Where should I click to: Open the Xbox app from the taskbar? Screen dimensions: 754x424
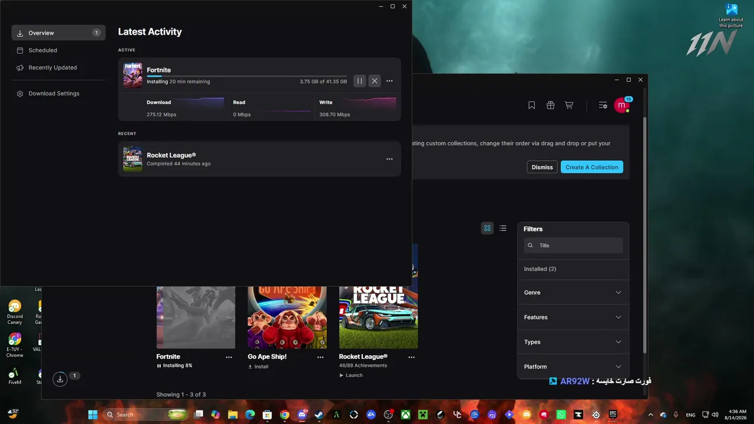tap(405, 415)
